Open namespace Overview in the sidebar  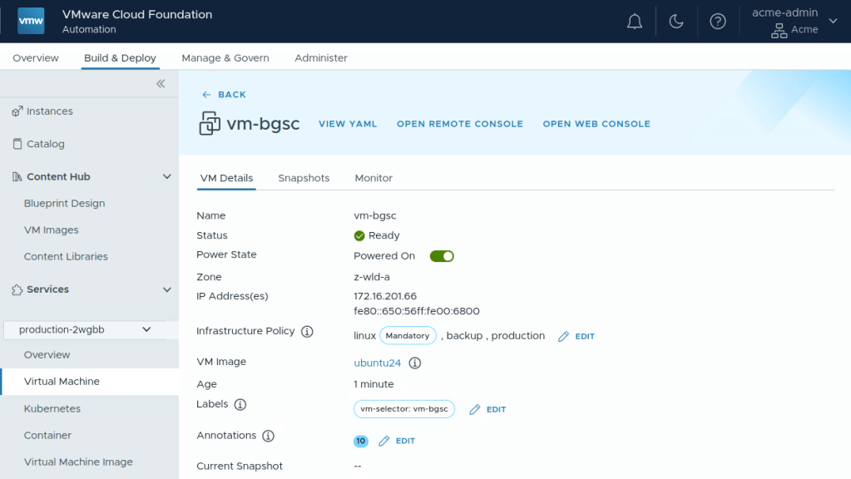47,355
